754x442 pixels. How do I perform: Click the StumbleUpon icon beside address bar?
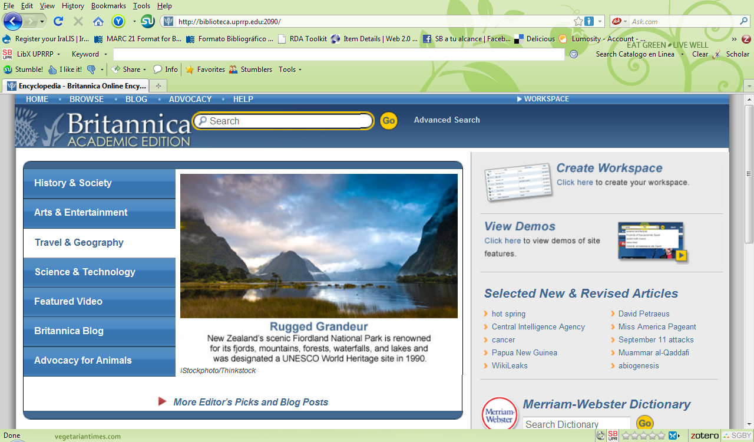[x=148, y=22]
